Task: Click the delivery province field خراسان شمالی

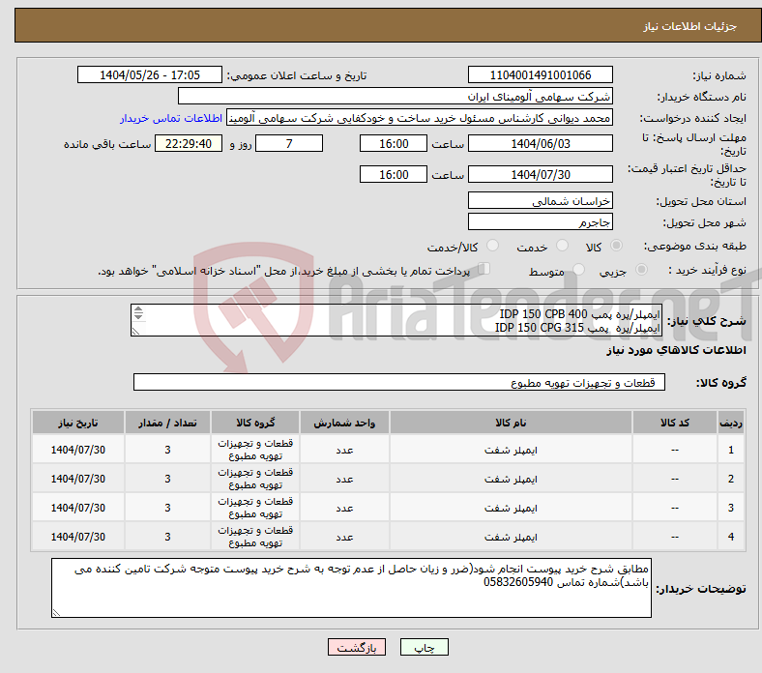Action: [540, 200]
